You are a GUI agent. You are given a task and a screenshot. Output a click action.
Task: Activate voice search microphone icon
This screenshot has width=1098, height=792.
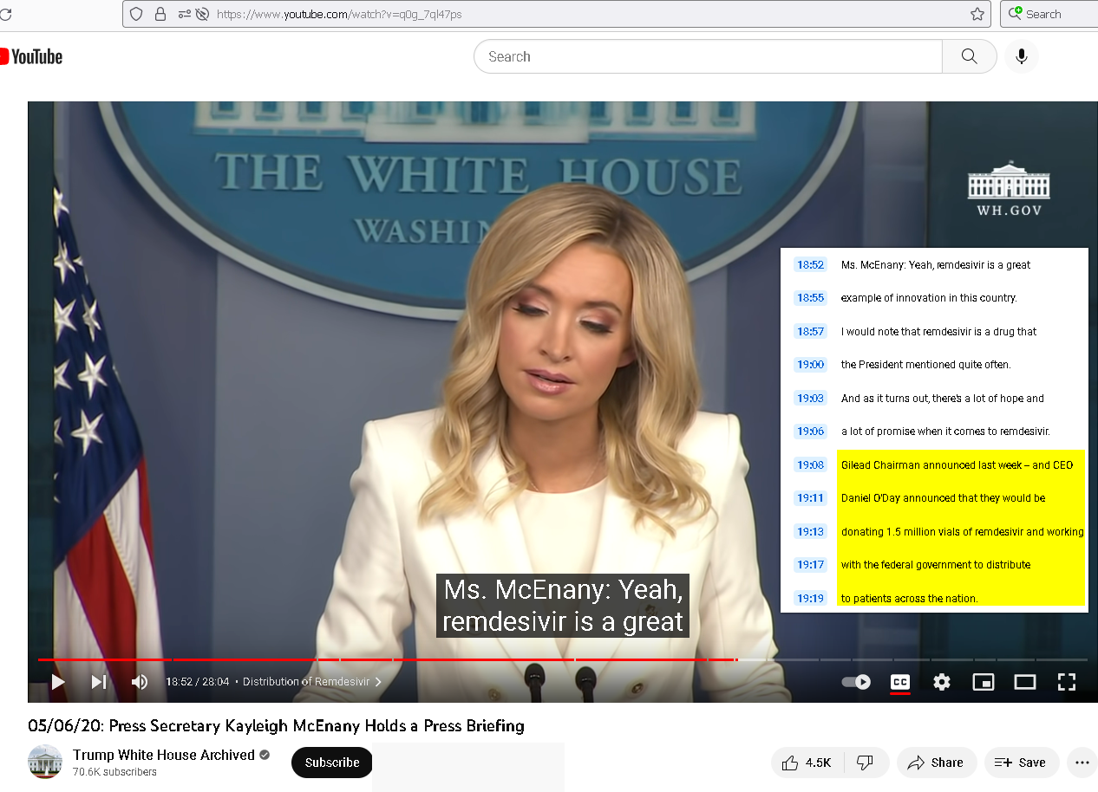tap(1022, 56)
